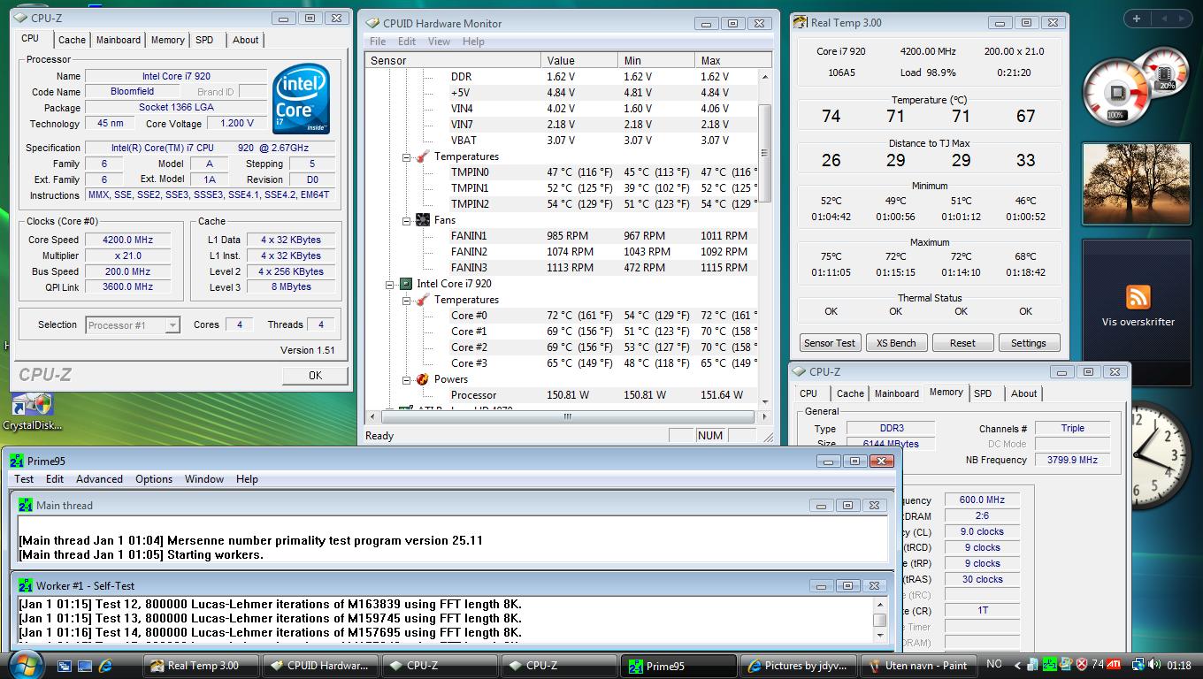Click the tree photo slideshow gadget
Screen dimensions: 1203x679
pyautogui.click(x=1137, y=184)
